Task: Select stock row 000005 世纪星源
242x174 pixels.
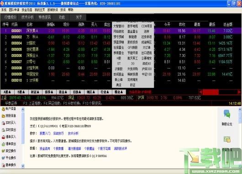Action: [121, 49]
